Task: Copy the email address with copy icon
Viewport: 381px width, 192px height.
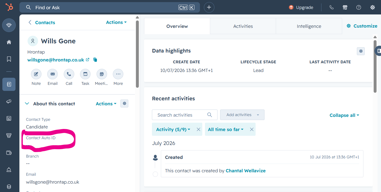Action: [95, 60]
